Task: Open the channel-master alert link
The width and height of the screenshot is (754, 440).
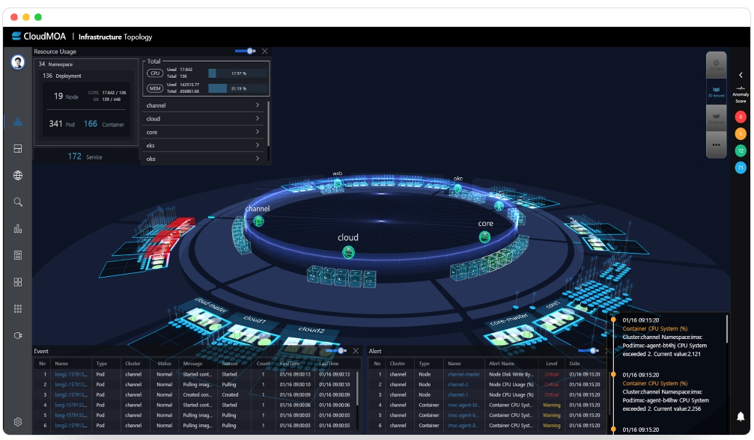Action: click(463, 374)
